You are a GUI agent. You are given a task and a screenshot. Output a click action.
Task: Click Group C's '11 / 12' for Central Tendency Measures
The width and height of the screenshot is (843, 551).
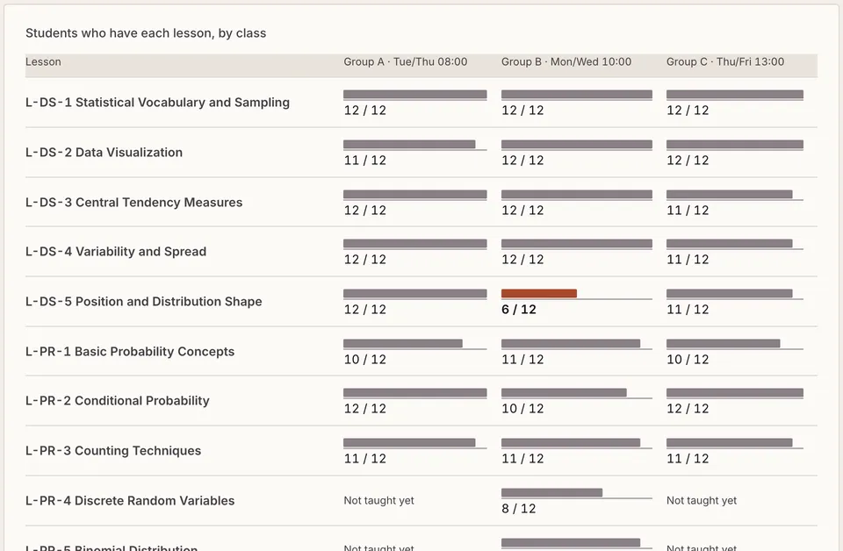click(x=688, y=210)
